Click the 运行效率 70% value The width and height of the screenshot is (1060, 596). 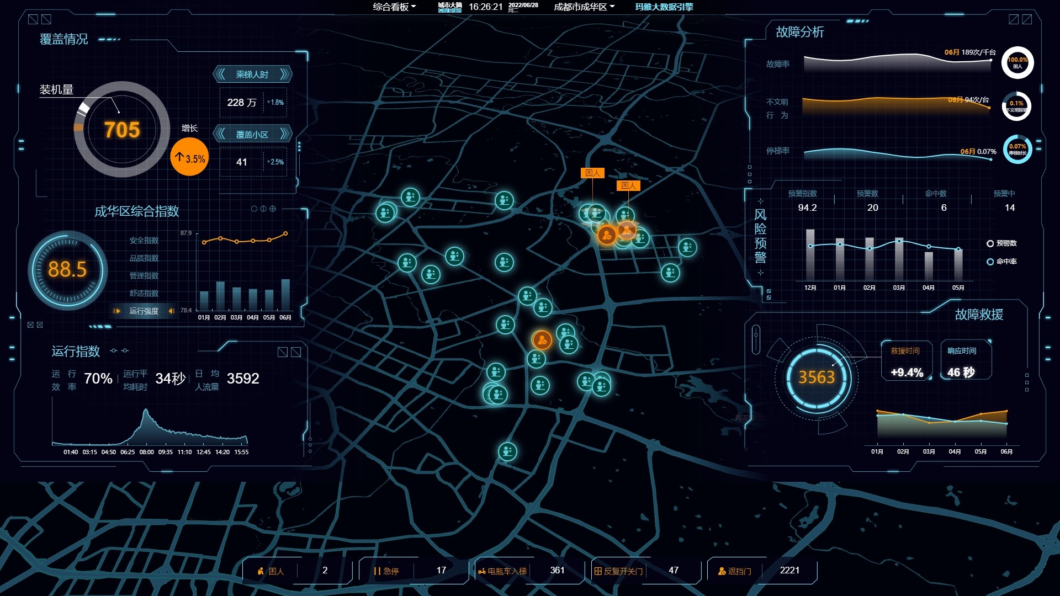[x=98, y=379]
